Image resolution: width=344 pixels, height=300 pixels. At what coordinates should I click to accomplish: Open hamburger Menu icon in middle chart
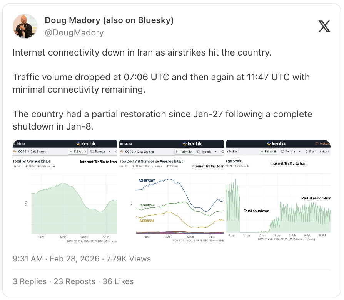[x=121, y=143]
